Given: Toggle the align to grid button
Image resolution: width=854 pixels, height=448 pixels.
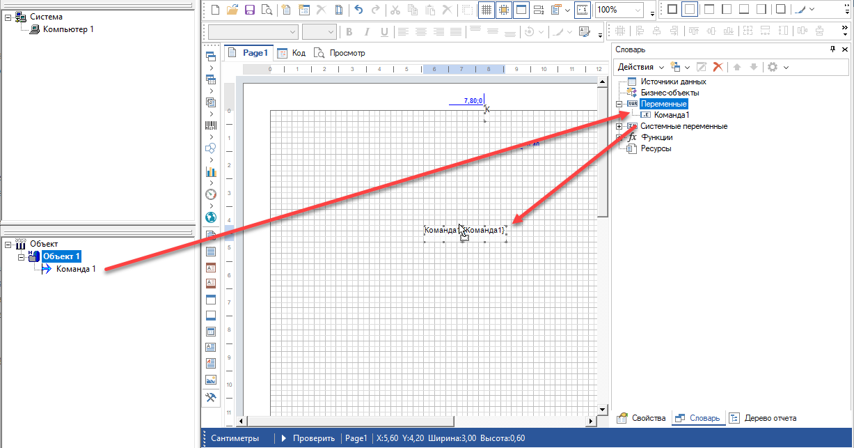Looking at the screenshot, I should (503, 10).
